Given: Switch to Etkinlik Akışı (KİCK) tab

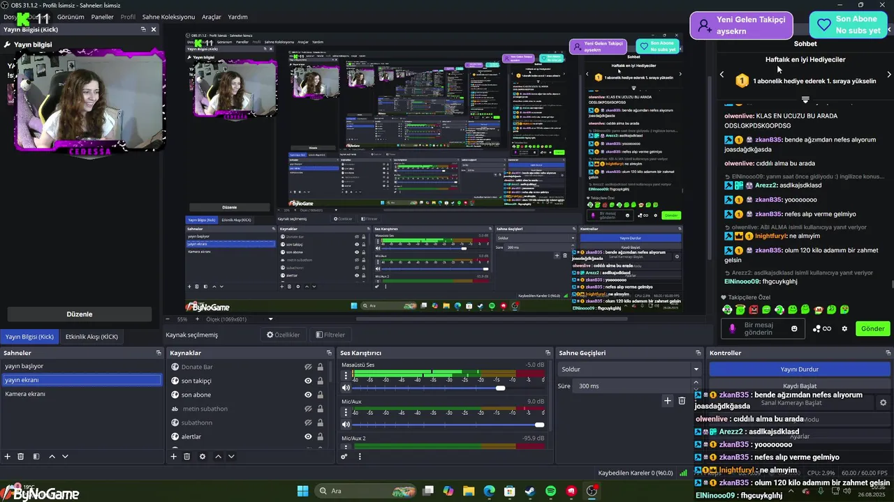Looking at the screenshot, I should pos(91,337).
